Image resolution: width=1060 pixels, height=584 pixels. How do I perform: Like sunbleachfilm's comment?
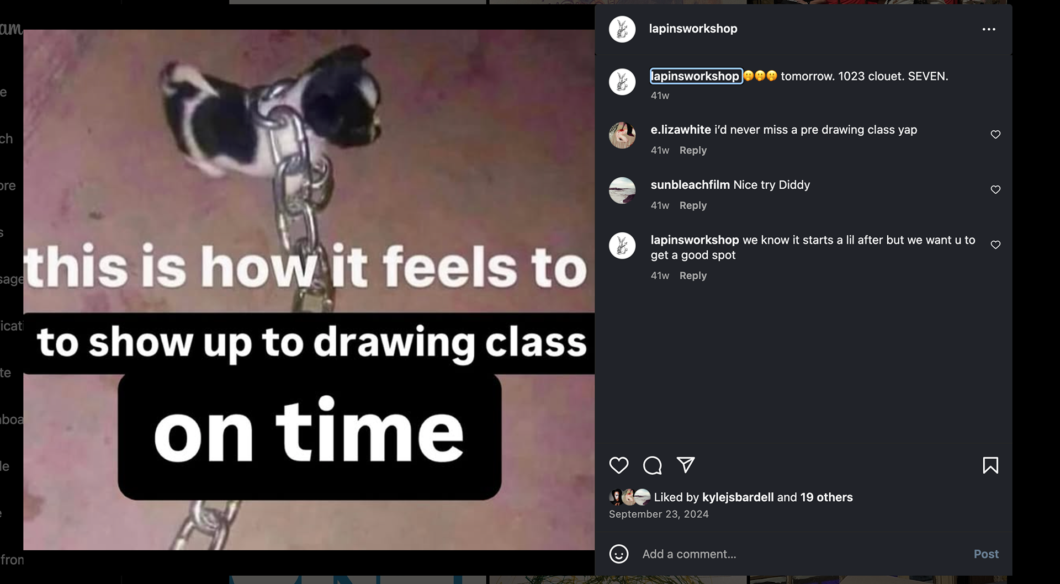pos(995,190)
